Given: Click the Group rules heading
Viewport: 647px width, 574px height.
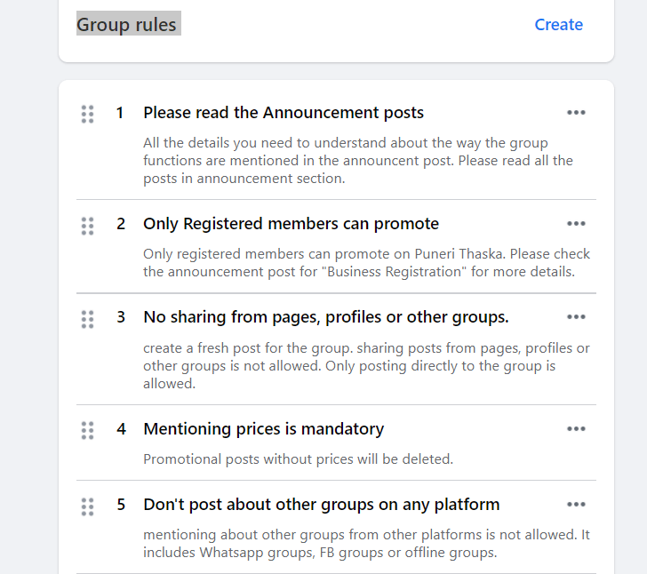Looking at the screenshot, I should pos(127,25).
